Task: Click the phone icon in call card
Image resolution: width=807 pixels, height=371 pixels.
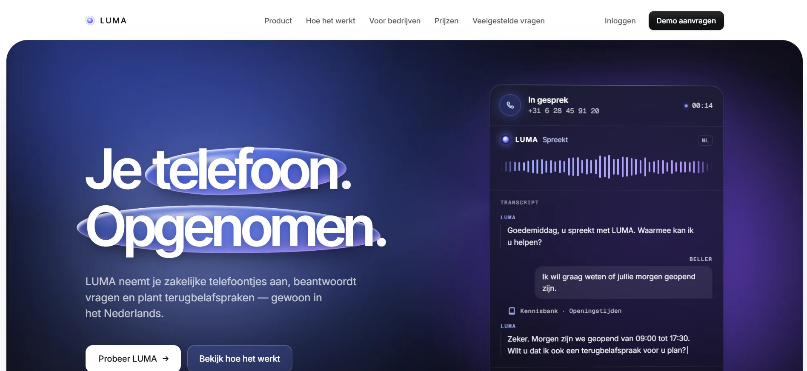Action: (510, 105)
